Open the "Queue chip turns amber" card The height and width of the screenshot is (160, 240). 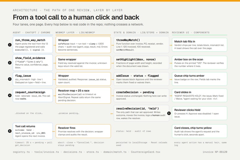200,79
